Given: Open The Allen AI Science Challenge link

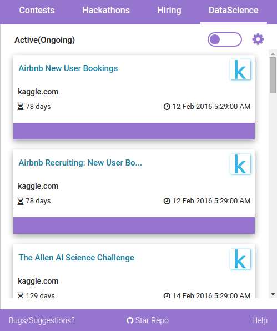Looking at the screenshot, I should point(77,258).
